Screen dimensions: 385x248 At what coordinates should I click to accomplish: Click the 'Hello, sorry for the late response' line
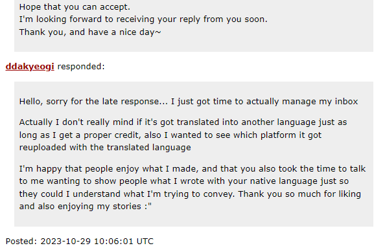pyautogui.click(x=189, y=102)
